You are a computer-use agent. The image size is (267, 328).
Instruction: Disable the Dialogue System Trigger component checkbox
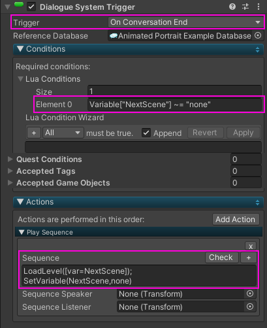(31, 7)
